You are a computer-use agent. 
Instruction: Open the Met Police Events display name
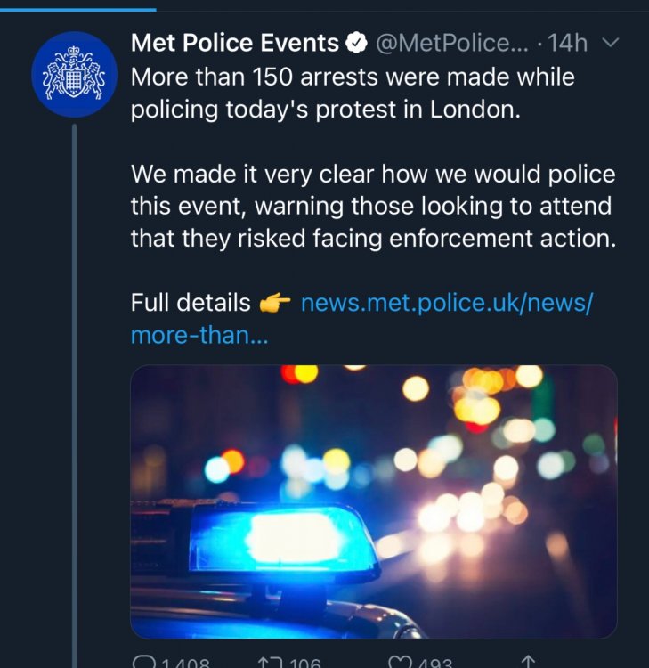click(x=235, y=43)
